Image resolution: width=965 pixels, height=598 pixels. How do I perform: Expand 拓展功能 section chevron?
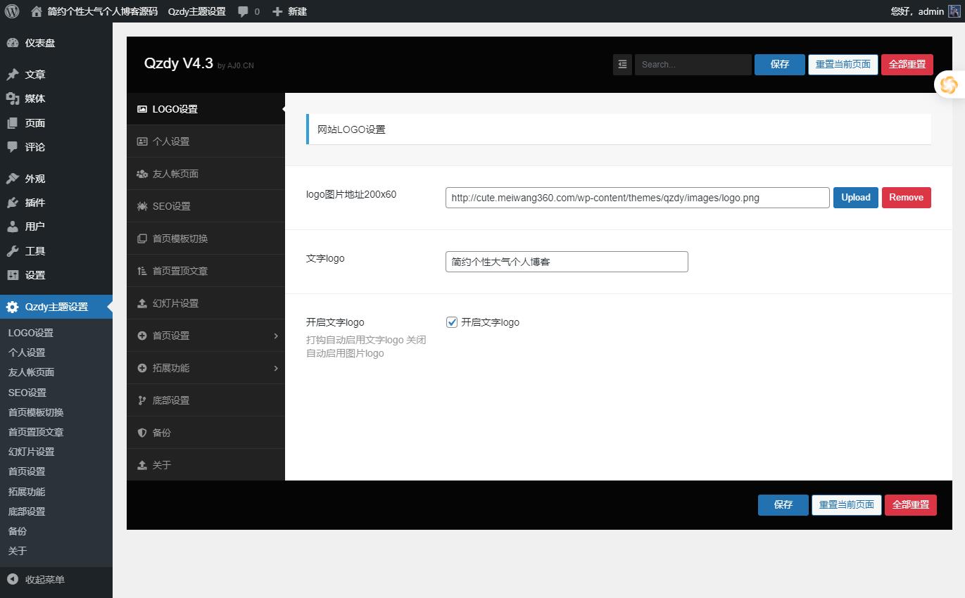(x=276, y=368)
